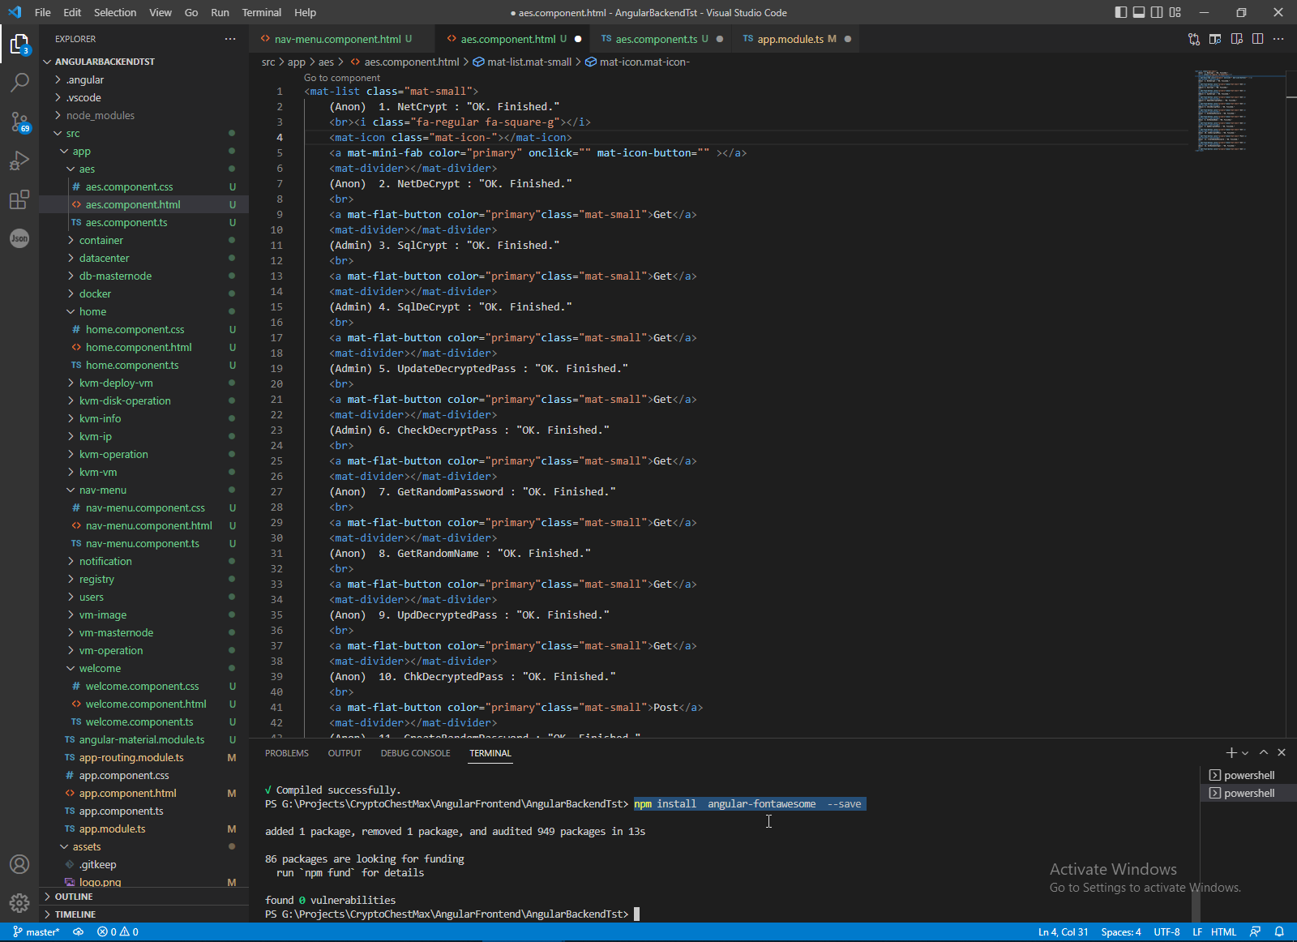The height and width of the screenshot is (942, 1297).
Task: Open app-routing.module.ts in the Explorer
Action: click(x=144, y=757)
